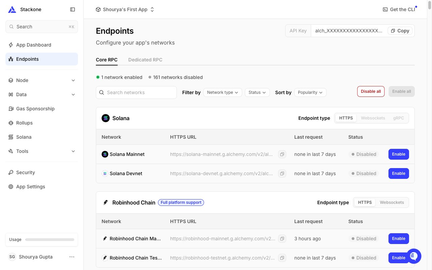Copy the API key

(x=400, y=31)
